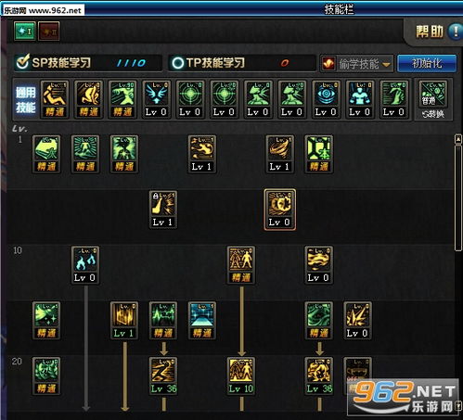The image size is (463, 420).
Task: Click the 初始化 reset button
Action: tap(427, 64)
